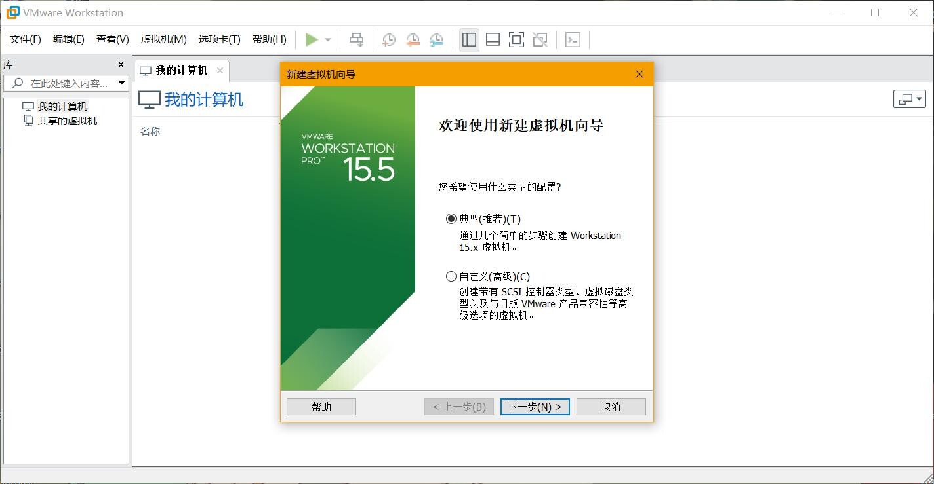This screenshot has width=934, height=484.
Task: Click the revert to snapshot icon
Action: click(413, 40)
